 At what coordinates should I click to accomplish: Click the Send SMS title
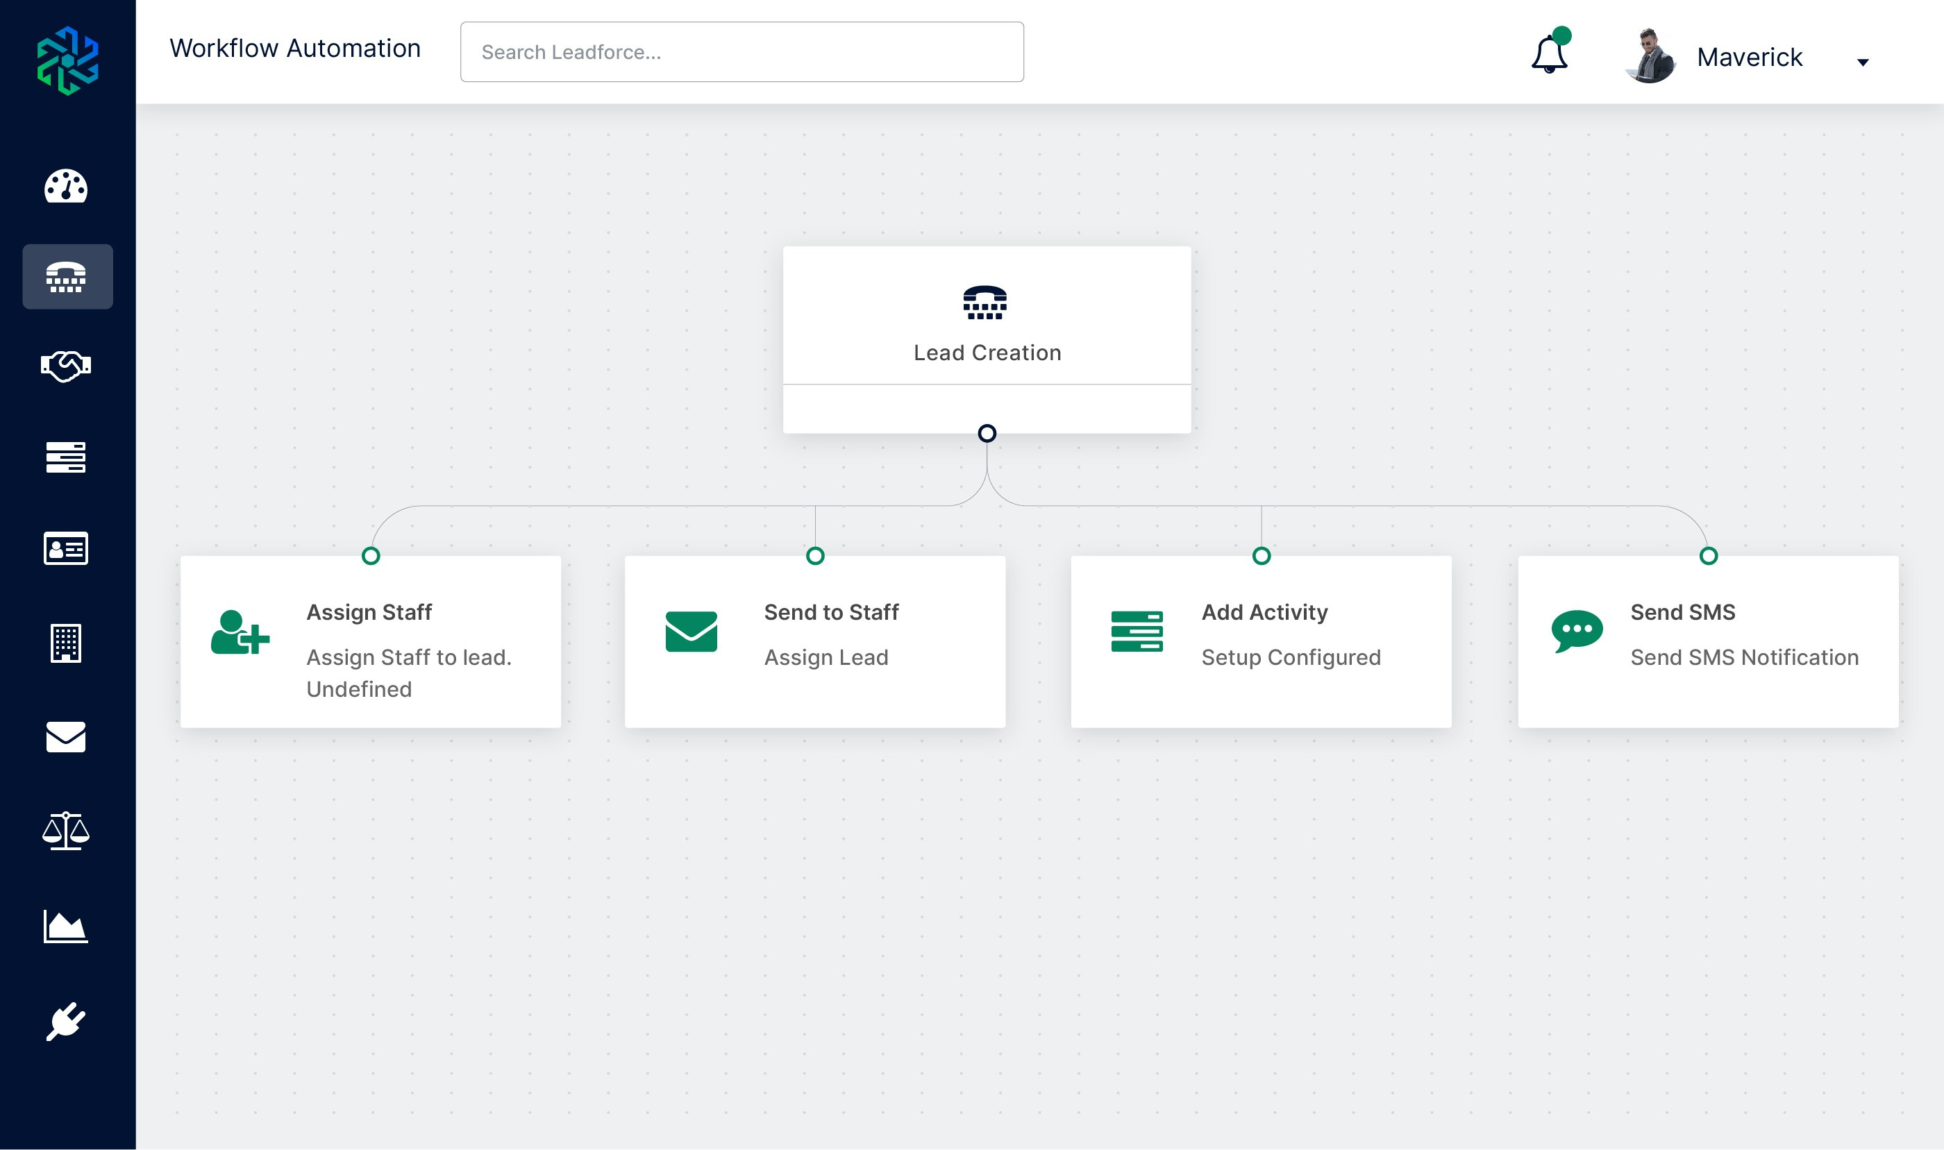click(1683, 612)
